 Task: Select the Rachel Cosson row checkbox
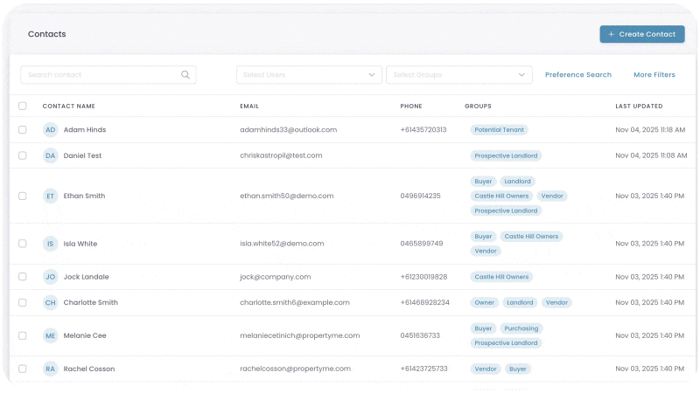coord(23,369)
